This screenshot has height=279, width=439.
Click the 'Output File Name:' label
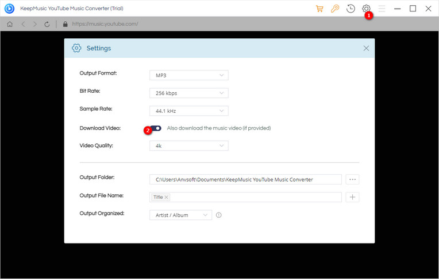tap(101, 195)
